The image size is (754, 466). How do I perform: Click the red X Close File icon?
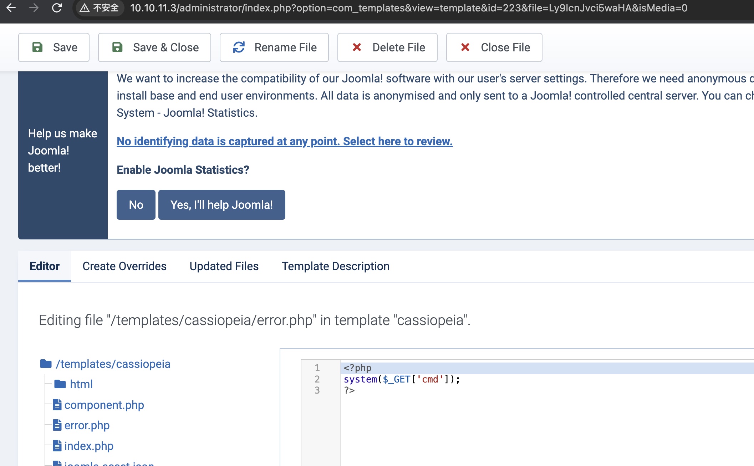click(x=465, y=47)
